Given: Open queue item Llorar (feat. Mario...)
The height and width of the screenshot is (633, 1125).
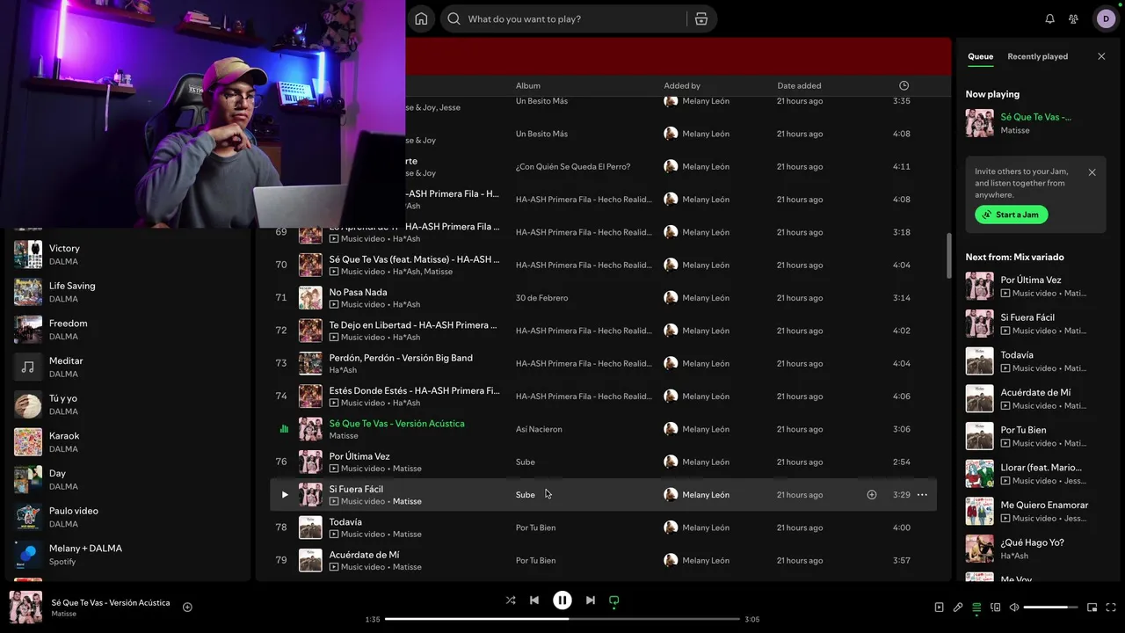Looking at the screenshot, I should (1034, 474).
